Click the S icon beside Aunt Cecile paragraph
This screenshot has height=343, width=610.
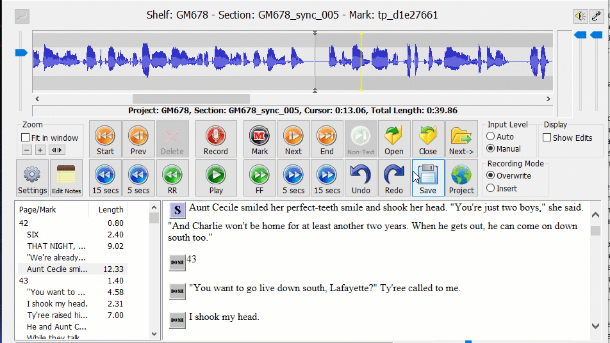177,210
